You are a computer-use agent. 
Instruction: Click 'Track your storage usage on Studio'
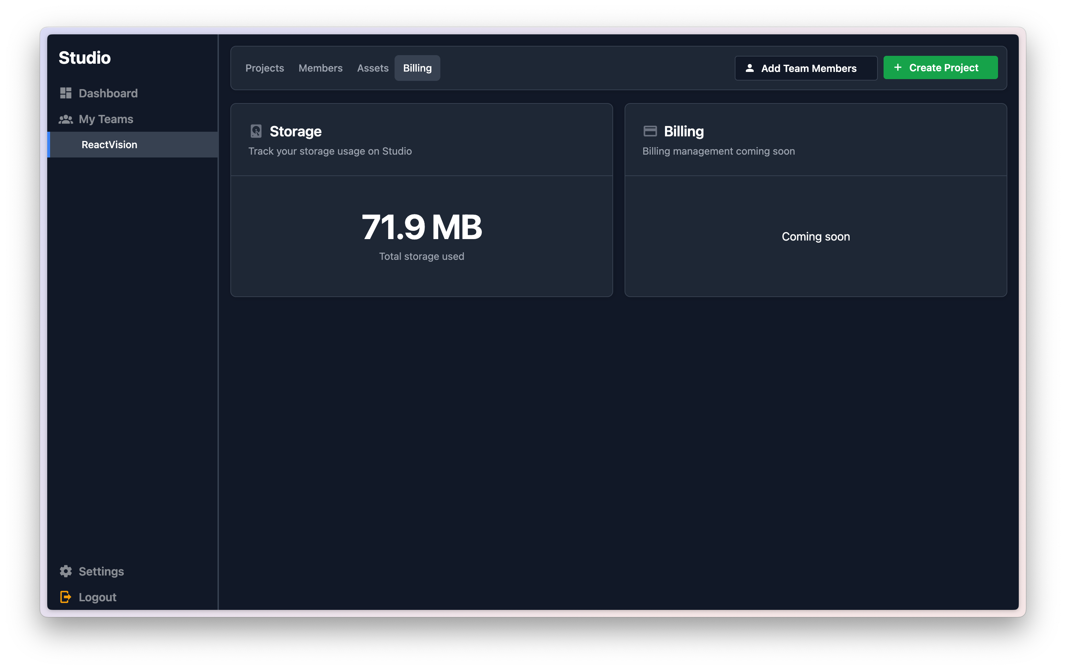pyautogui.click(x=330, y=151)
